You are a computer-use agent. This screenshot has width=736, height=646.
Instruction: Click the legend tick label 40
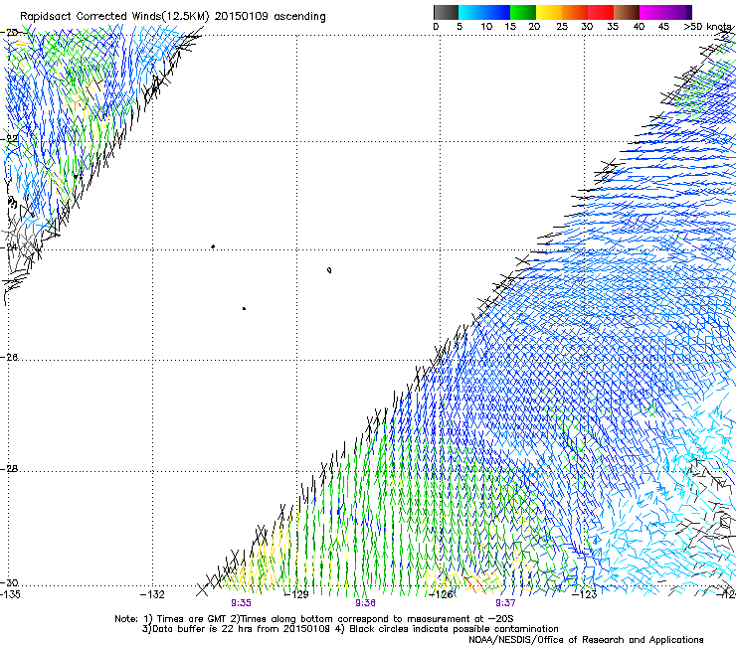(639, 27)
